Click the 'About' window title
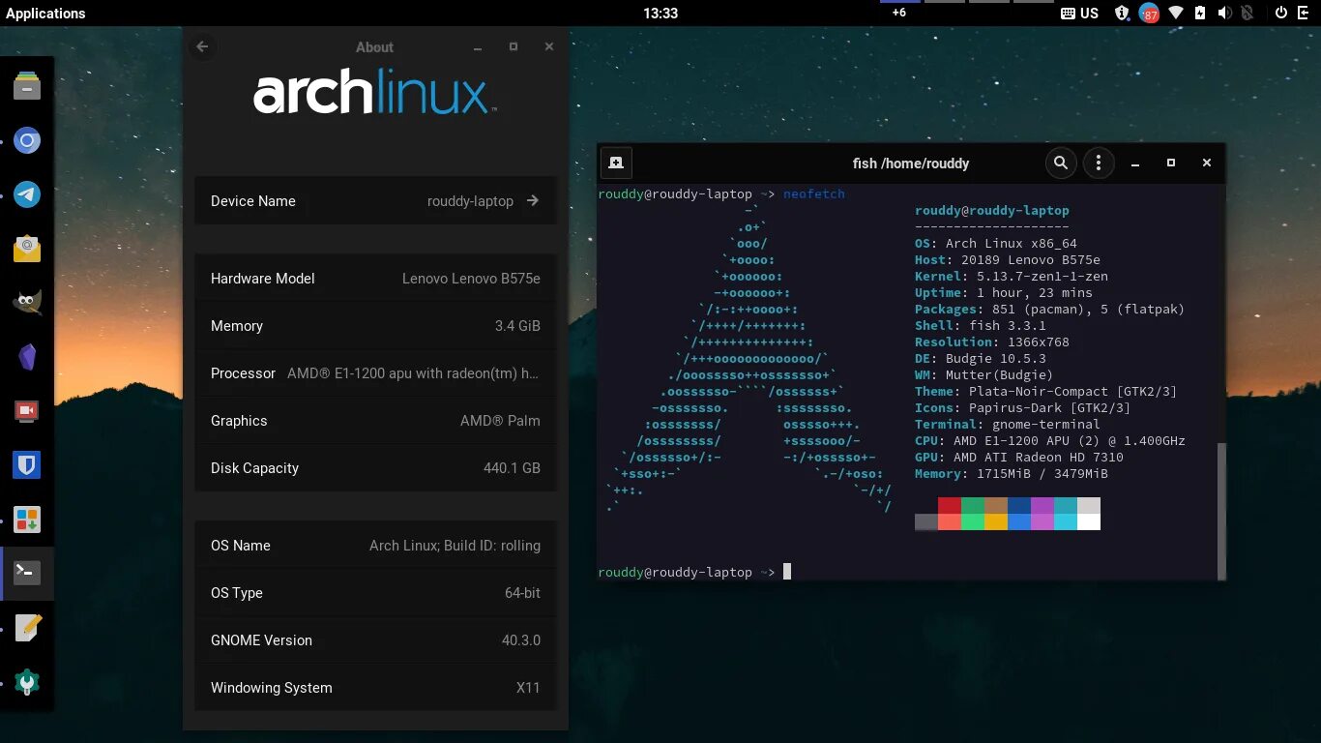Screen dimensions: 1321x743 (374, 46)
